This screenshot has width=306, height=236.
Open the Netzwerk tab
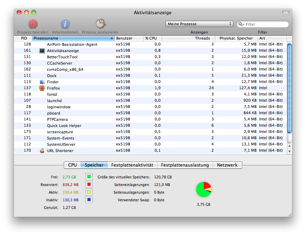(x=227, y=165)
